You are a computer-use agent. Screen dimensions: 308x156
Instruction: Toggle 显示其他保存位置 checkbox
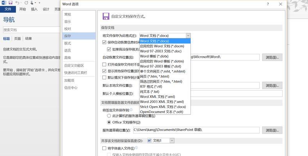104,71
